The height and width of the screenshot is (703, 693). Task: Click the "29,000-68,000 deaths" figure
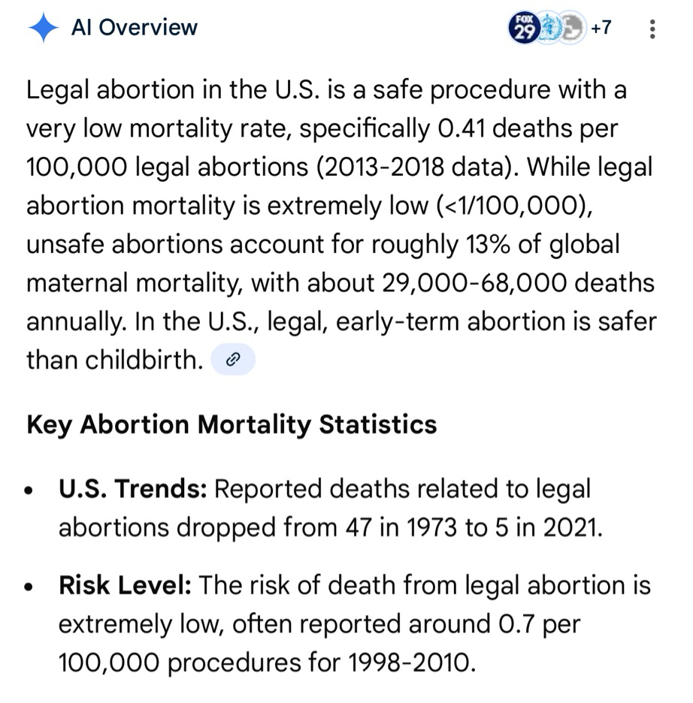515,282
